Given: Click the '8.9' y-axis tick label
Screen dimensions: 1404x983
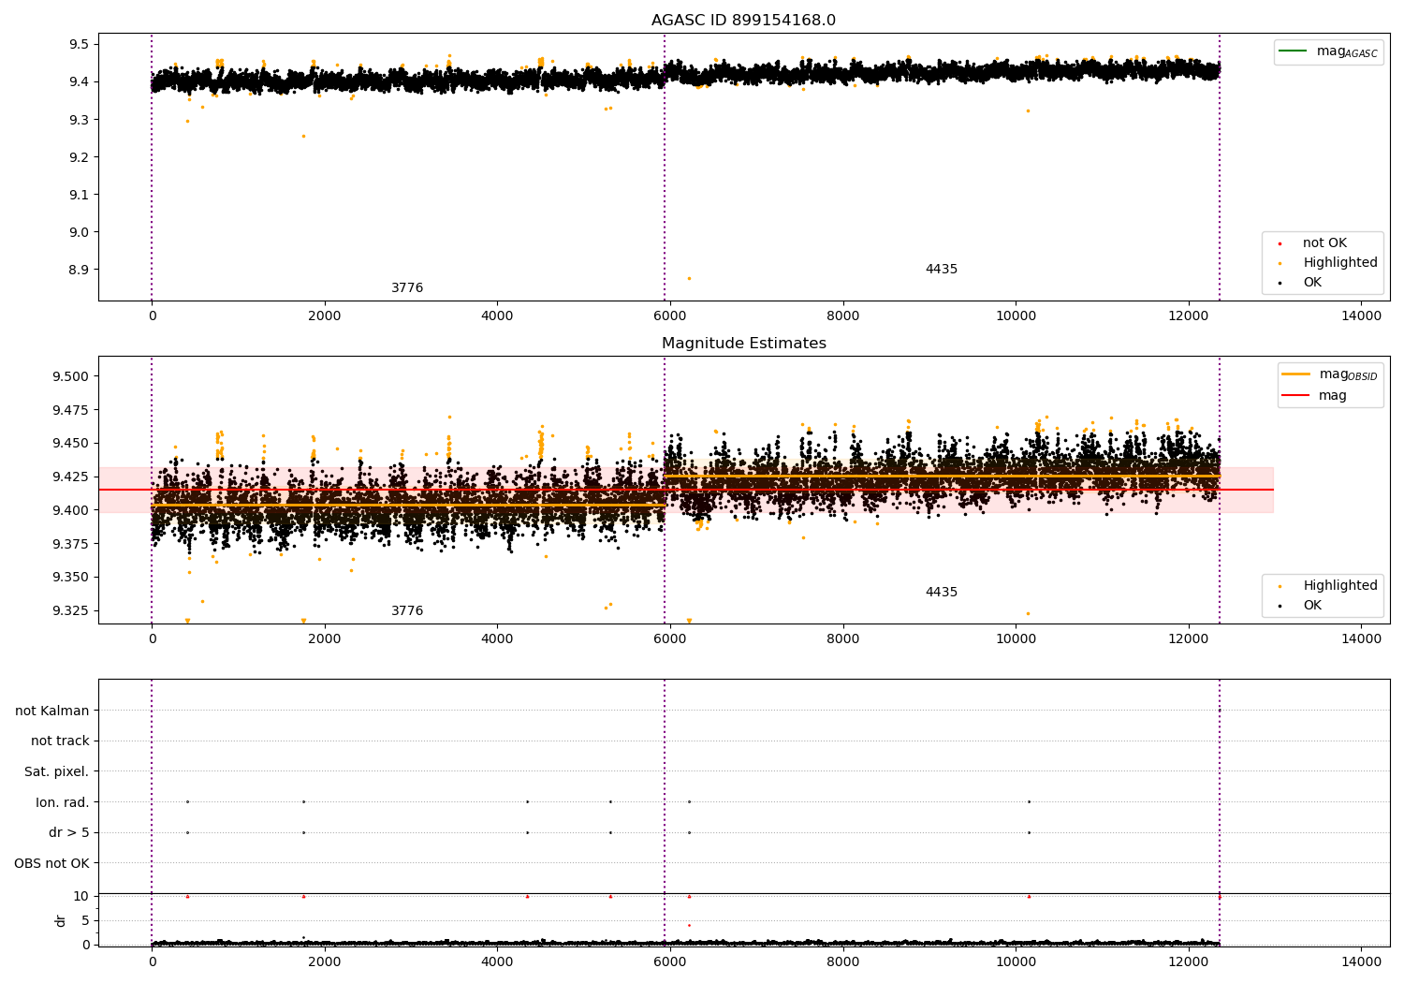Looking at the screenshot, I should coord(79,270).
